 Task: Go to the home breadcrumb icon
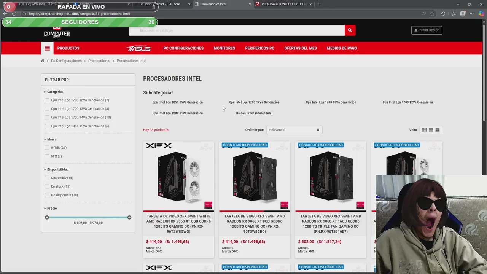pyautogui.click(x=43, y=61)
